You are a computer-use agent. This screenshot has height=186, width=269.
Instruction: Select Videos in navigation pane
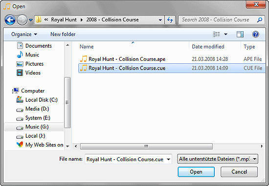pyautogui.click(x=33, y=73)
